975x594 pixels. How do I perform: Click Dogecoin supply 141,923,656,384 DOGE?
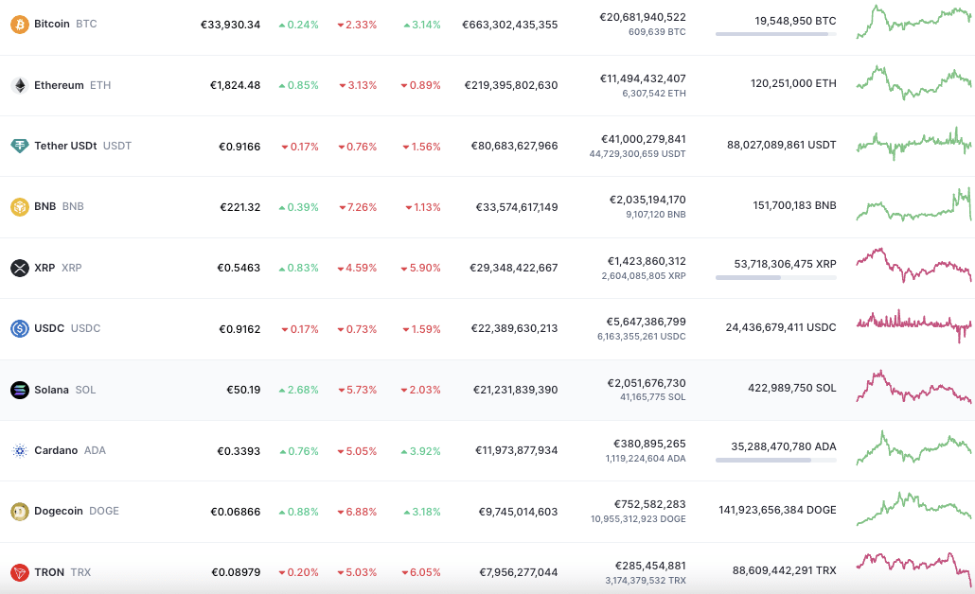(x=777, y=510)
